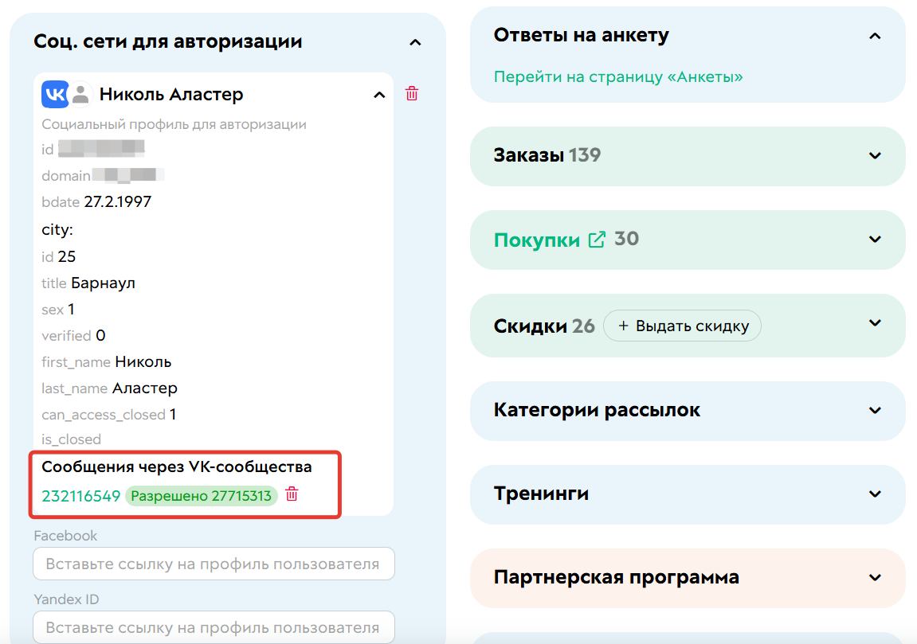Click the Выдать скидку button
Screen dimensions: 917x644
682,325
